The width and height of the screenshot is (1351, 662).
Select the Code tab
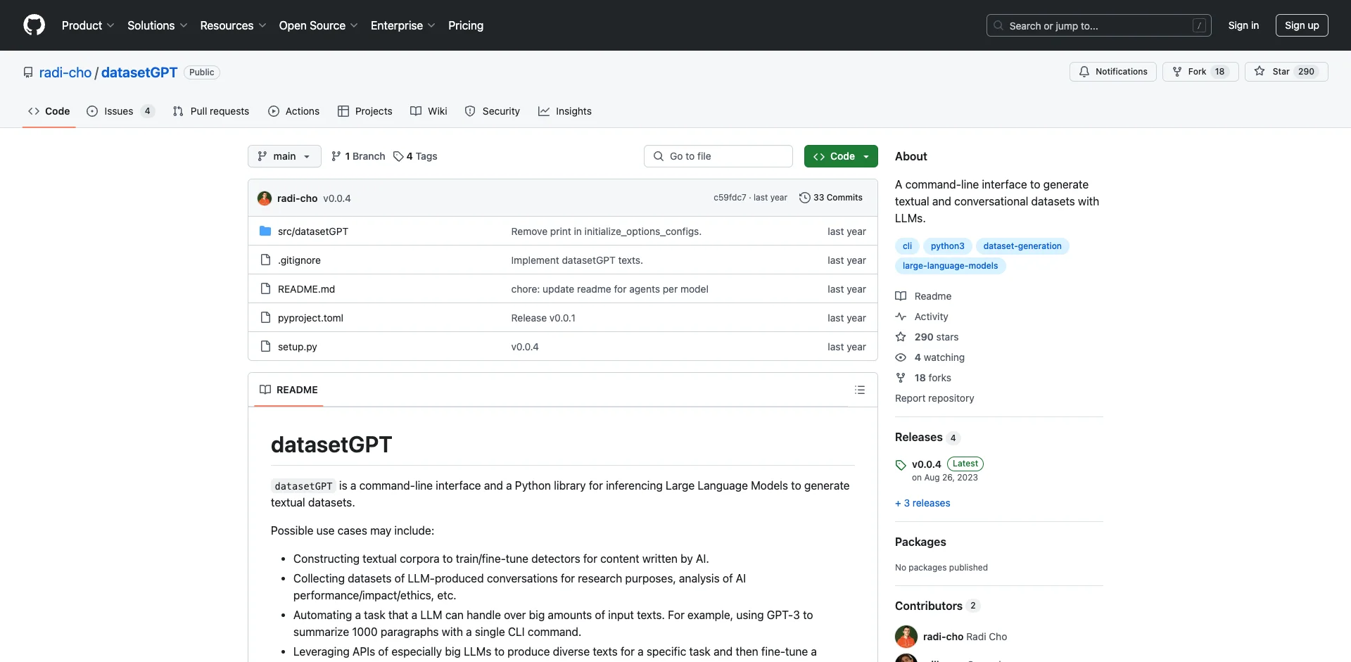49,111
